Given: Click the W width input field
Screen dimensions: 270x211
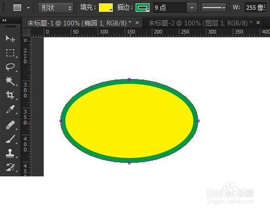Looking at the screenshot, I should coord(255,8).
